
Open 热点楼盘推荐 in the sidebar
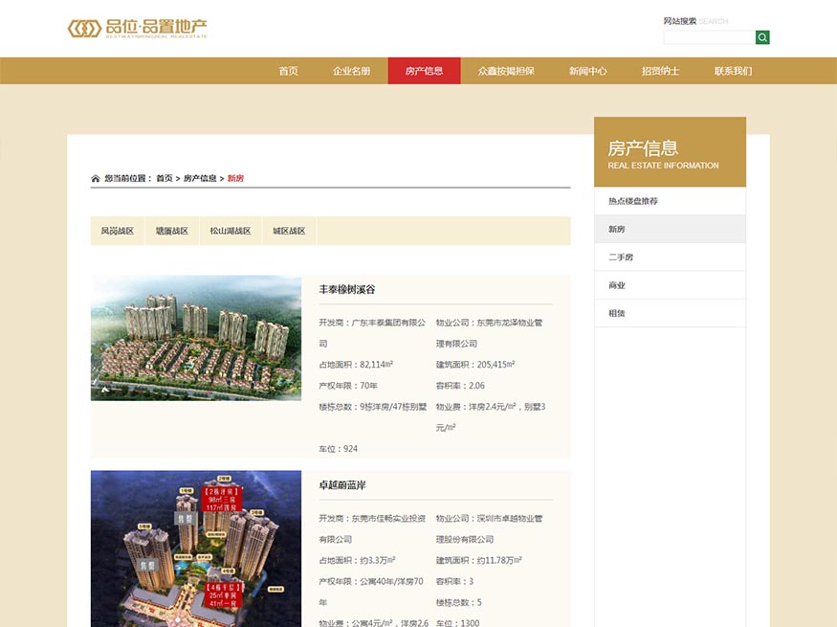(x=670, y=201)
